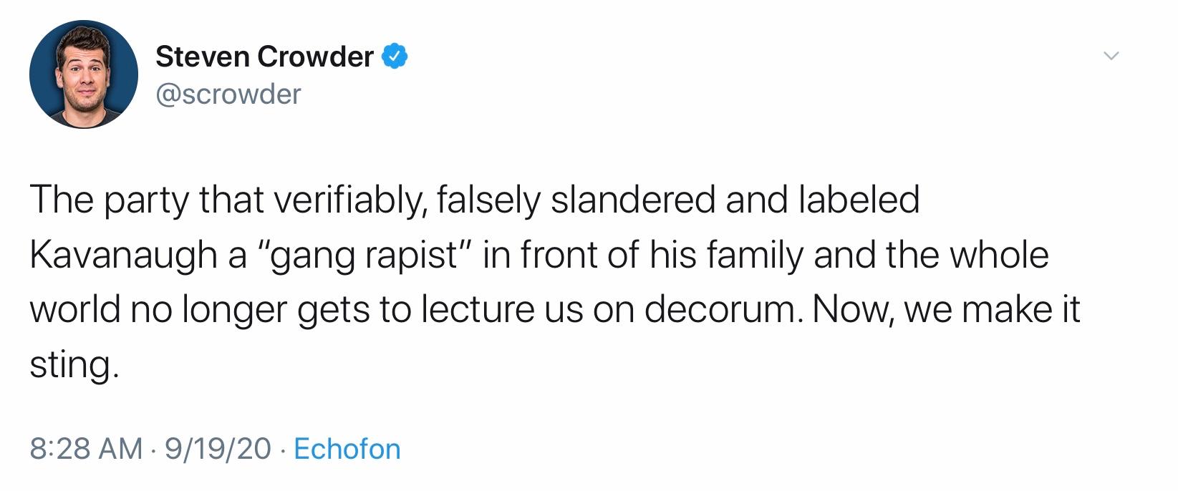Open the Steven Crowder display name

(264, 57)
